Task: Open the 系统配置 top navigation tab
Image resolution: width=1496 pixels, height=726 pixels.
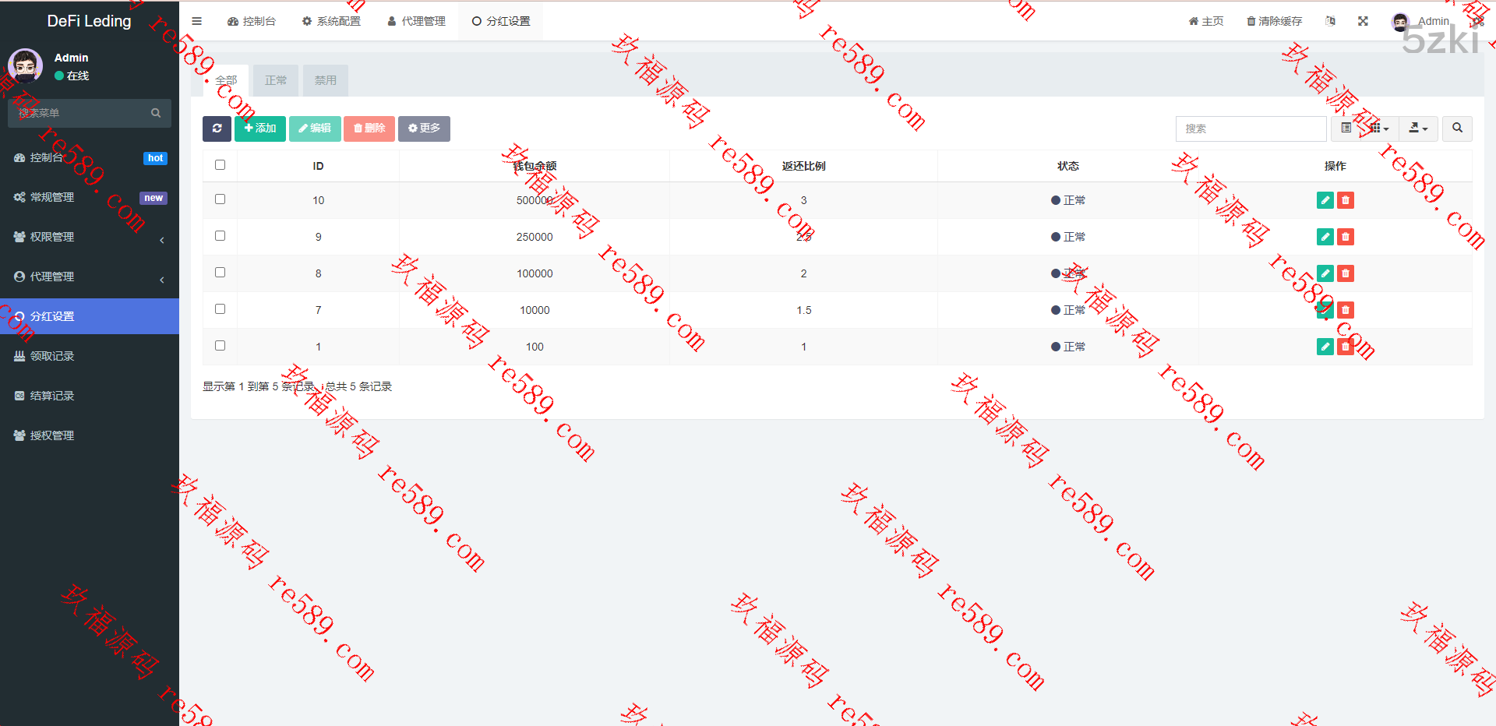Action: [x=331, y=21]
